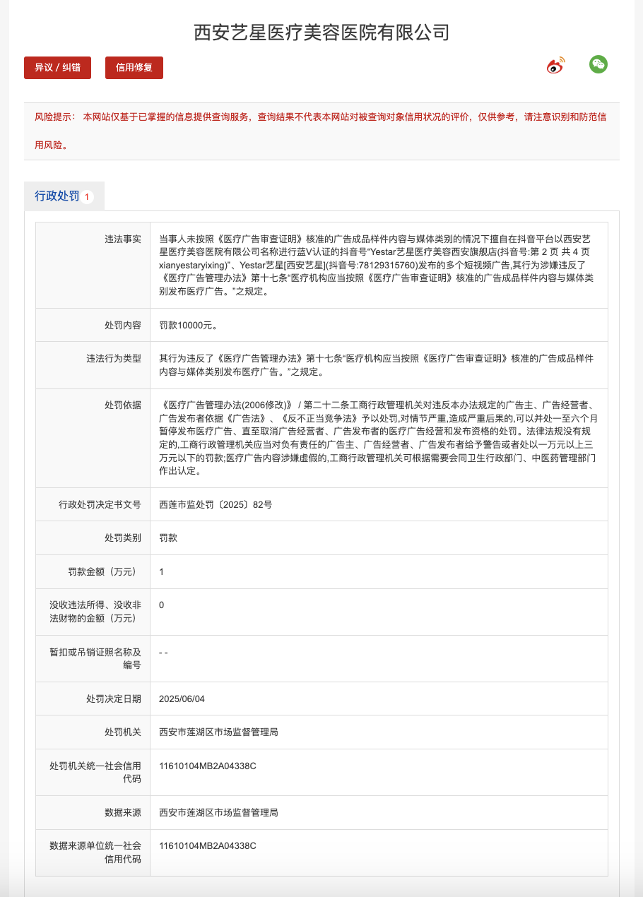Select the decision date 2025/06/04

pos(182,699)
